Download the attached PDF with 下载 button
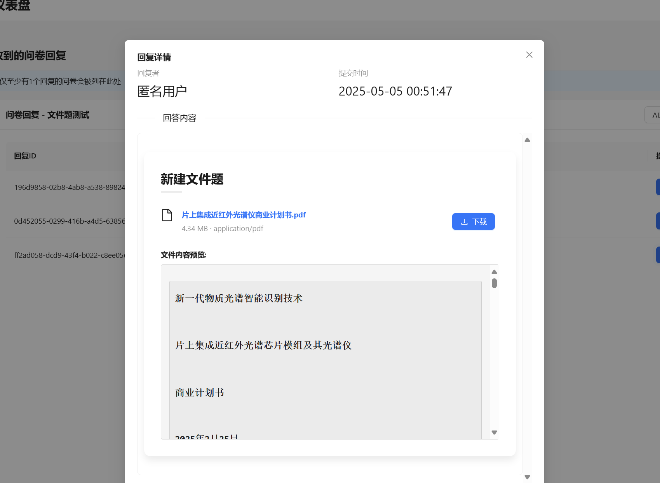The height and width of the screenshot is (483, 660). (x=473, y=222)
